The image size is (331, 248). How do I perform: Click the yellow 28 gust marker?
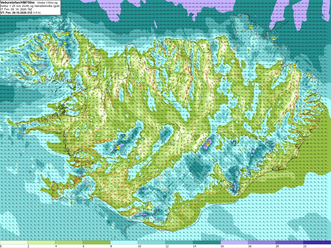pyautogui.click(x=274, y=38)
